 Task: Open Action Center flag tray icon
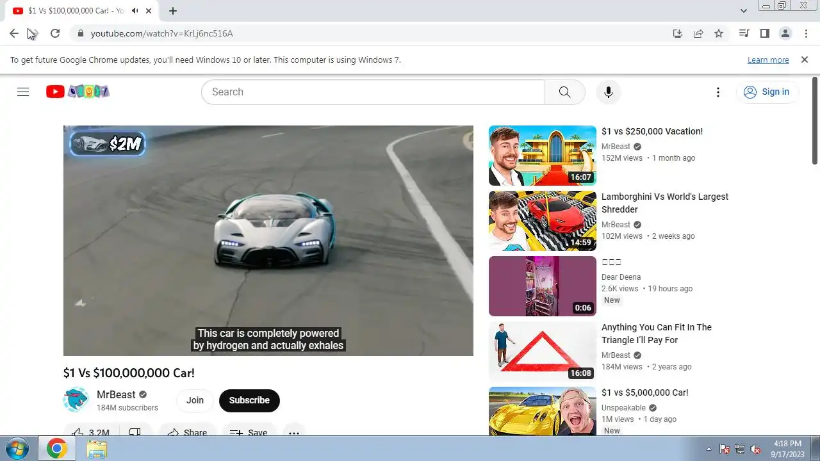click(725, 449)
